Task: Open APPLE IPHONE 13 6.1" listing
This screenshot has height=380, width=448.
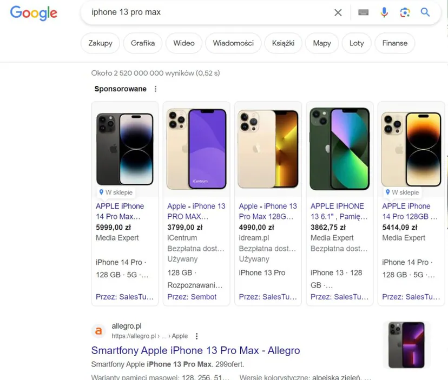Action: click(339, 211)
